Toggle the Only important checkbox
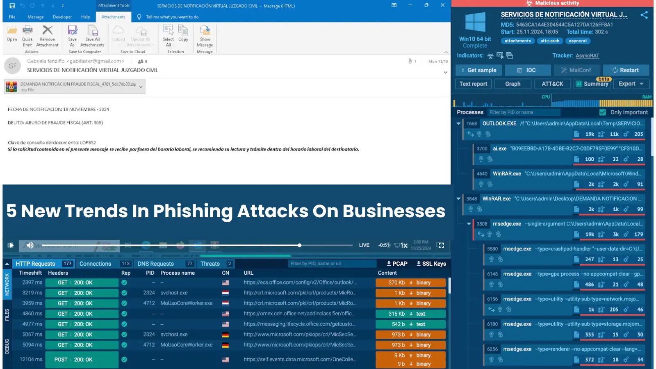Image resolution: width=656 pixels, height=369 pixels. [x=602, y=112]
